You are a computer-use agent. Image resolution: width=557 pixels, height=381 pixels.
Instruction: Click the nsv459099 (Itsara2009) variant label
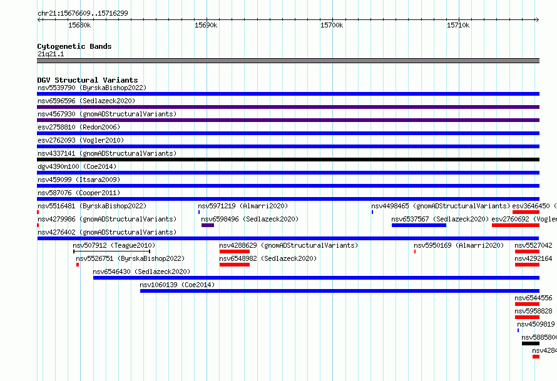79,180
